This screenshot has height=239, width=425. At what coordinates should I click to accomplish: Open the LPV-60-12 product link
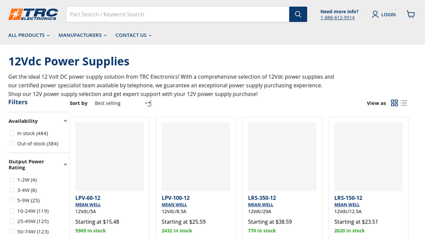(88, 198)
